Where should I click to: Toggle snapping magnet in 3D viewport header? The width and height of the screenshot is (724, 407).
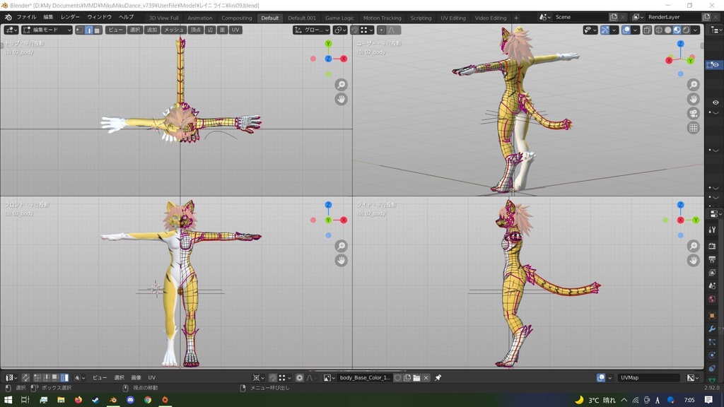pyautogui.click(x=355, y=30)
